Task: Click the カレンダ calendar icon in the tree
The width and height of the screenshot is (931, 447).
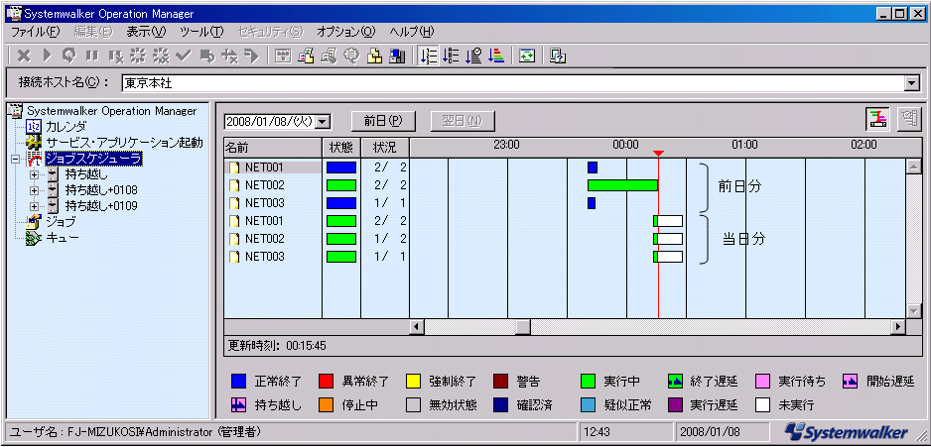Action: click(34, 126)
